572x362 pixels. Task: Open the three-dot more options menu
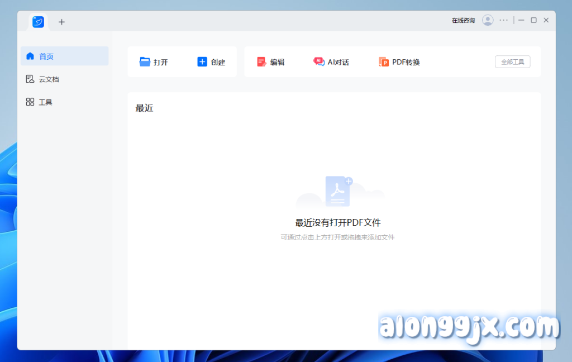pos(504,20)
